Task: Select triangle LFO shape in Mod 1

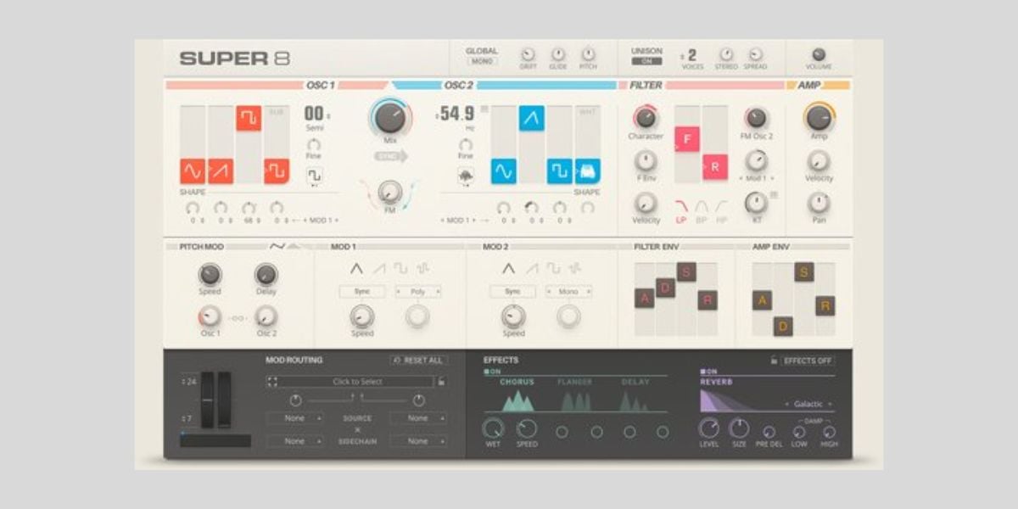Action: tap(357, 269)
